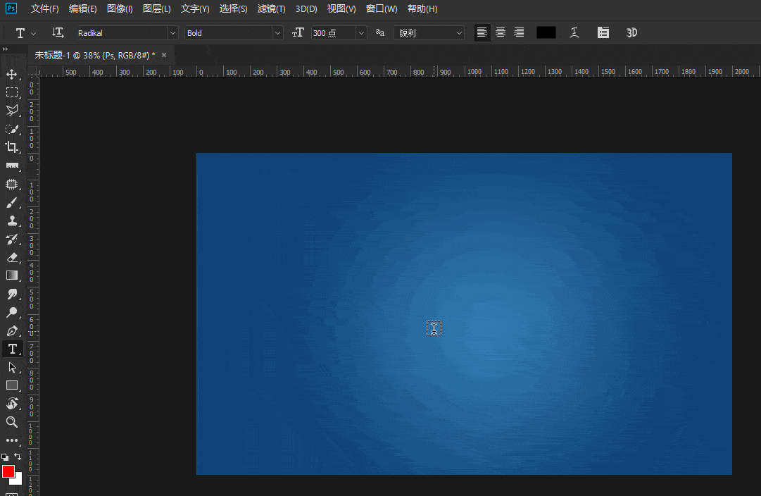Open the black text color swatch
This screenshot has height=496, width=761.
click(x=546, y=32)
